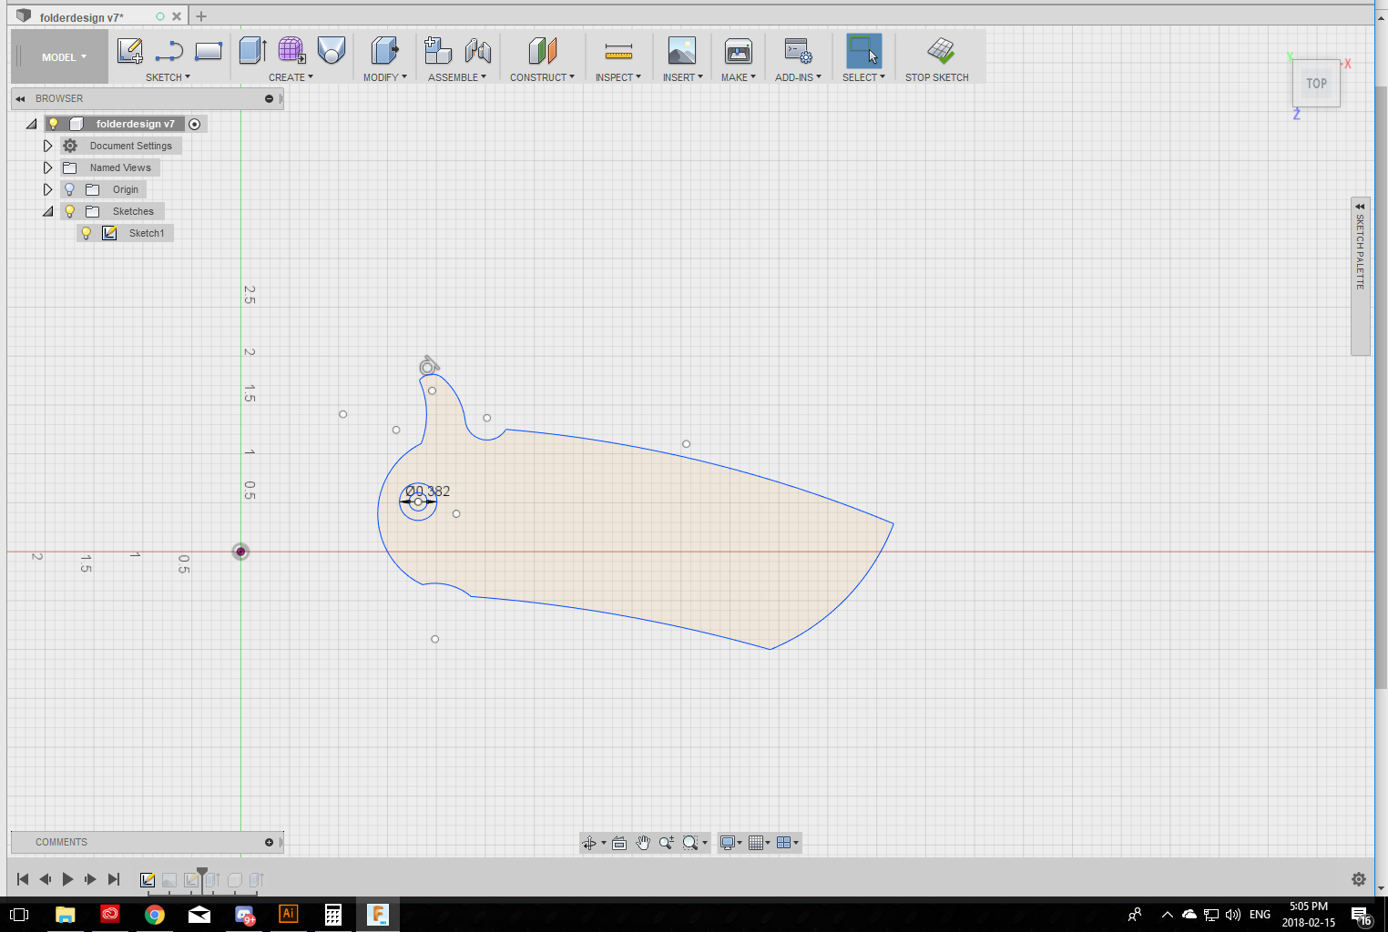Open the Look At tool
Viewport: 1388px width, 932px height.
tap(619, 843)
